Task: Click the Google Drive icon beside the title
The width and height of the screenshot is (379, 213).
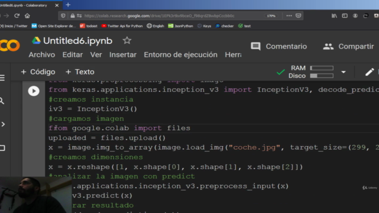Action: pos(36,40)
